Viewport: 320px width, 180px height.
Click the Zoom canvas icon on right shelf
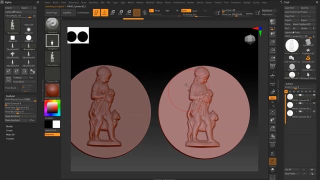coord(272,42)
